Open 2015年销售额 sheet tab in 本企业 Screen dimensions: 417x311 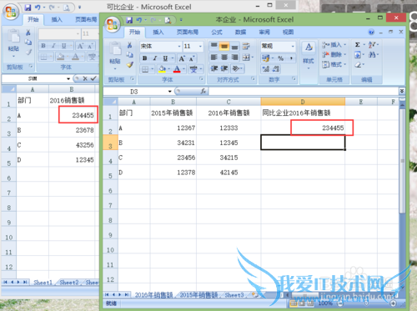198,295
